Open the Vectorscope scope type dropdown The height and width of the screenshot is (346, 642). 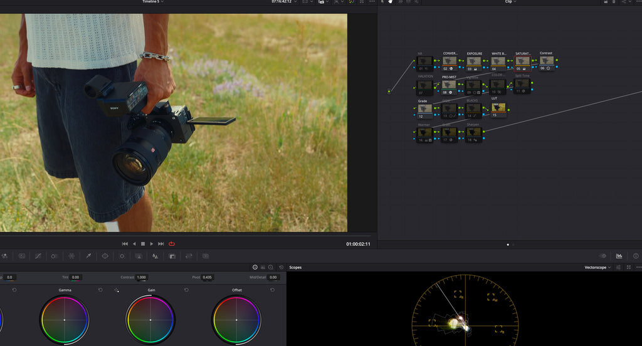coord(597,268)
